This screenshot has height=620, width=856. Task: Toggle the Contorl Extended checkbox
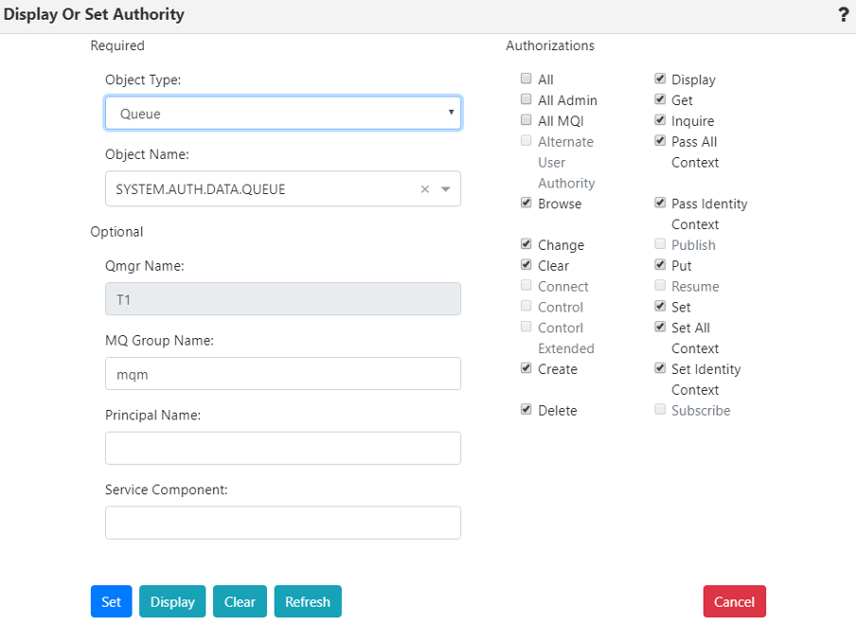(526, 327)
